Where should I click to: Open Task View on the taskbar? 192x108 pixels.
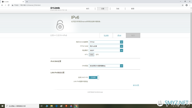pyautogui.click(x=42, y=106)
